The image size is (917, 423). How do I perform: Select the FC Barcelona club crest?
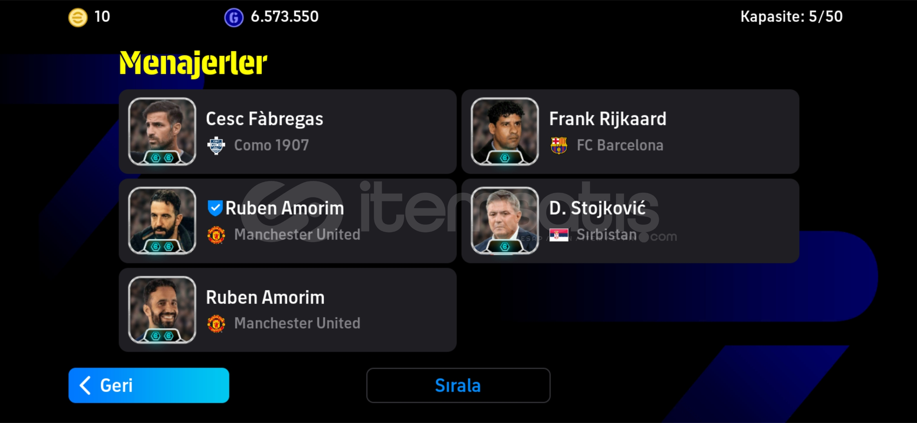point(559,146)
